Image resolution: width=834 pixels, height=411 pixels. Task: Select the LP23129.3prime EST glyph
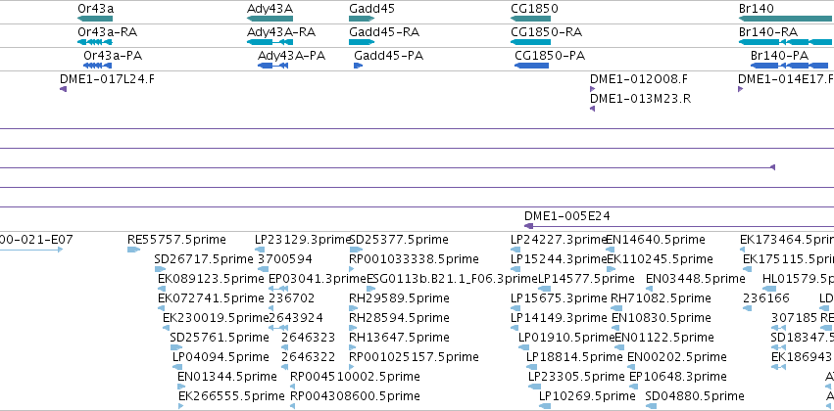click(260, 250)
